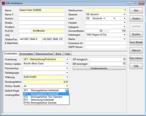Expand the Rabattgruppe dropdown
This screenshot has width=146, height=116.
coord(67,73)
